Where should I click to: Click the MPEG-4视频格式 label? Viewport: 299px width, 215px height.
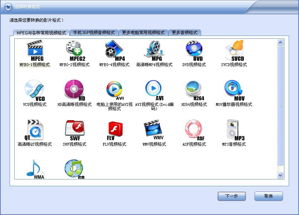[x=114, y=65]
